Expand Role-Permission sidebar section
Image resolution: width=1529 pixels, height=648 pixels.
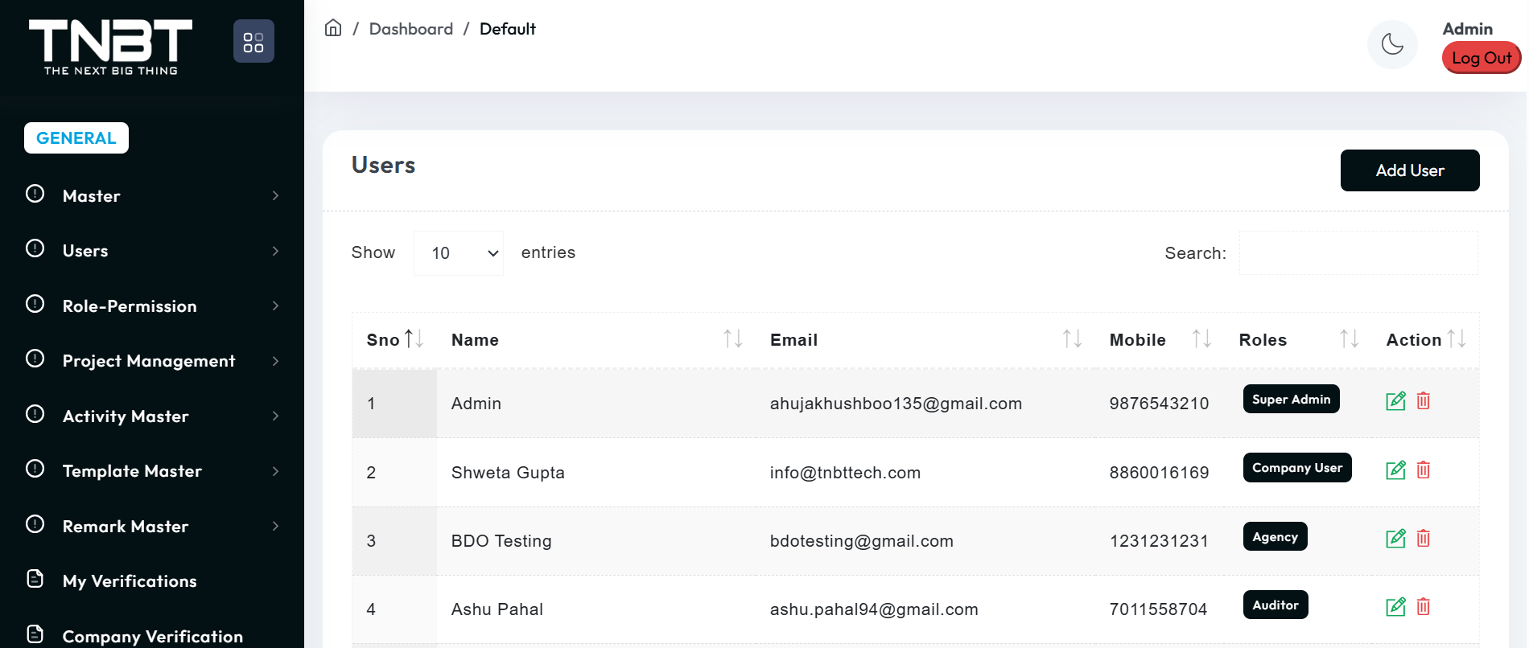coord(153,306)
